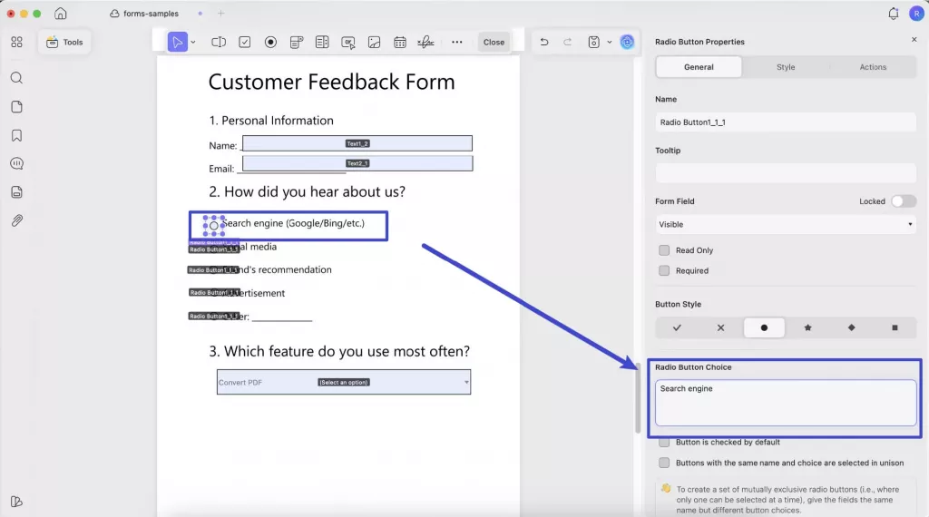Open the thumbnails grid view icon
The image size is (929, 517).
coord(16,42)
